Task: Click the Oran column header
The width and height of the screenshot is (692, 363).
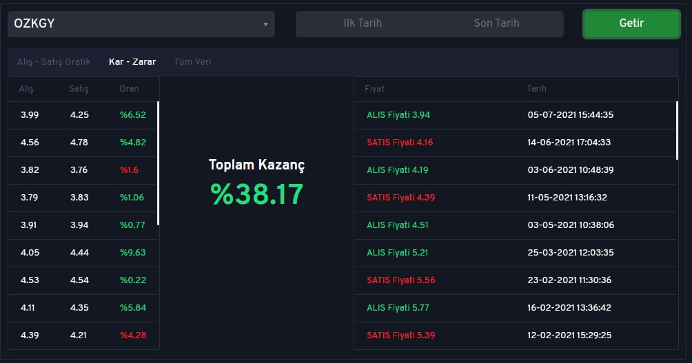Action: pyautogui.click(x=129, y=89)
